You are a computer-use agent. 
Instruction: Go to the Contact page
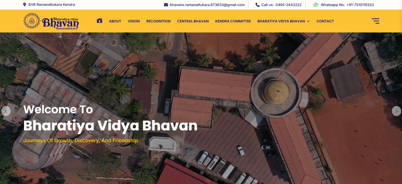[x=325, y=21]
